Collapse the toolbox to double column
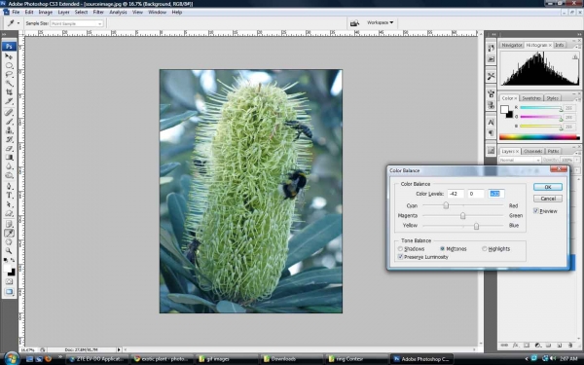This screenshot has height=365, width=584. point(5,34)
